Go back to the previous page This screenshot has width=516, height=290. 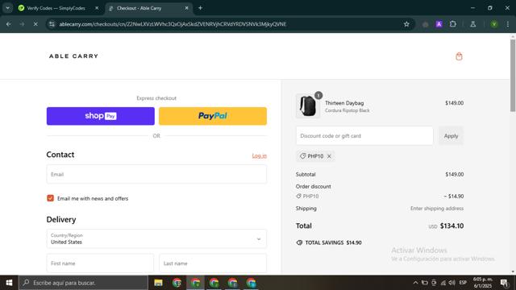[x=9, y=24]
